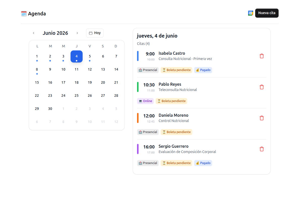
Task: Go to previous month arrow
Action: point(34,33)
